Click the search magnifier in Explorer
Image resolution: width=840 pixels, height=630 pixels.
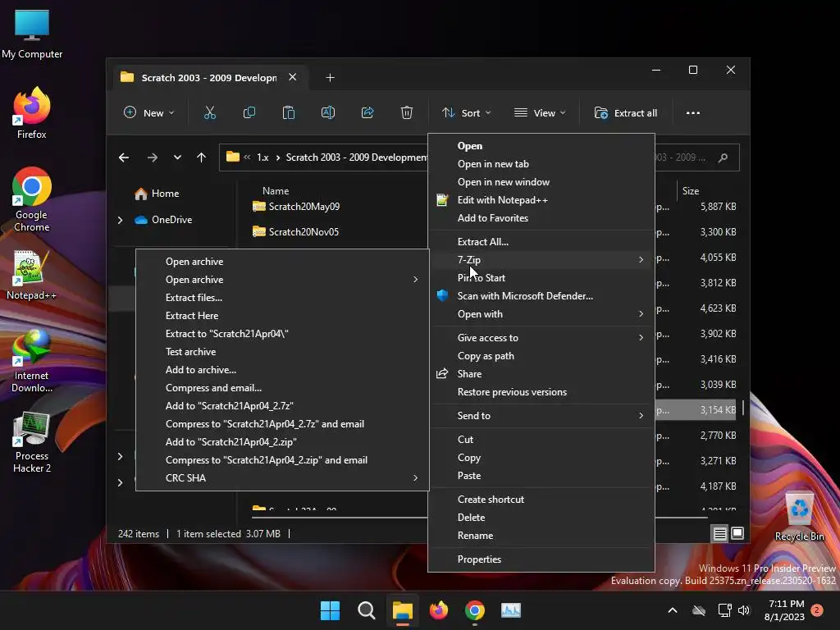click(724, 157)
